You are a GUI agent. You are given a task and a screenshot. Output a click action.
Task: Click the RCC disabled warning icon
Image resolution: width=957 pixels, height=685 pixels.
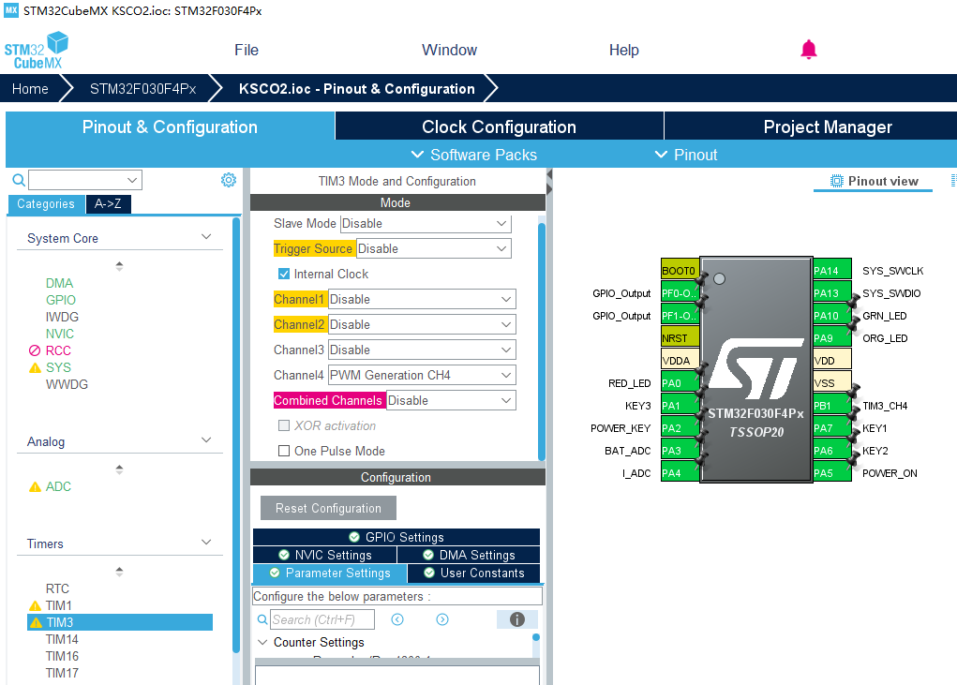coord(35,350)
